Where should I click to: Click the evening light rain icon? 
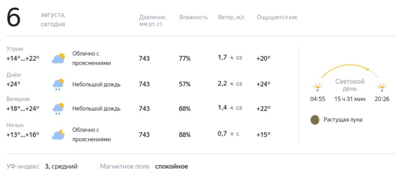point(58,109)
